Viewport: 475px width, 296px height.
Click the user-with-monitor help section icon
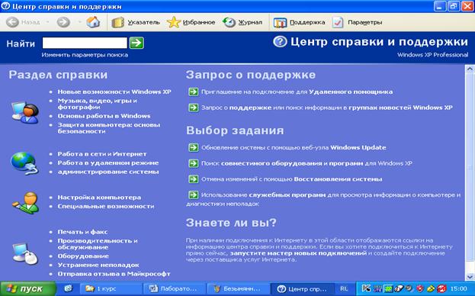[25, 112]
